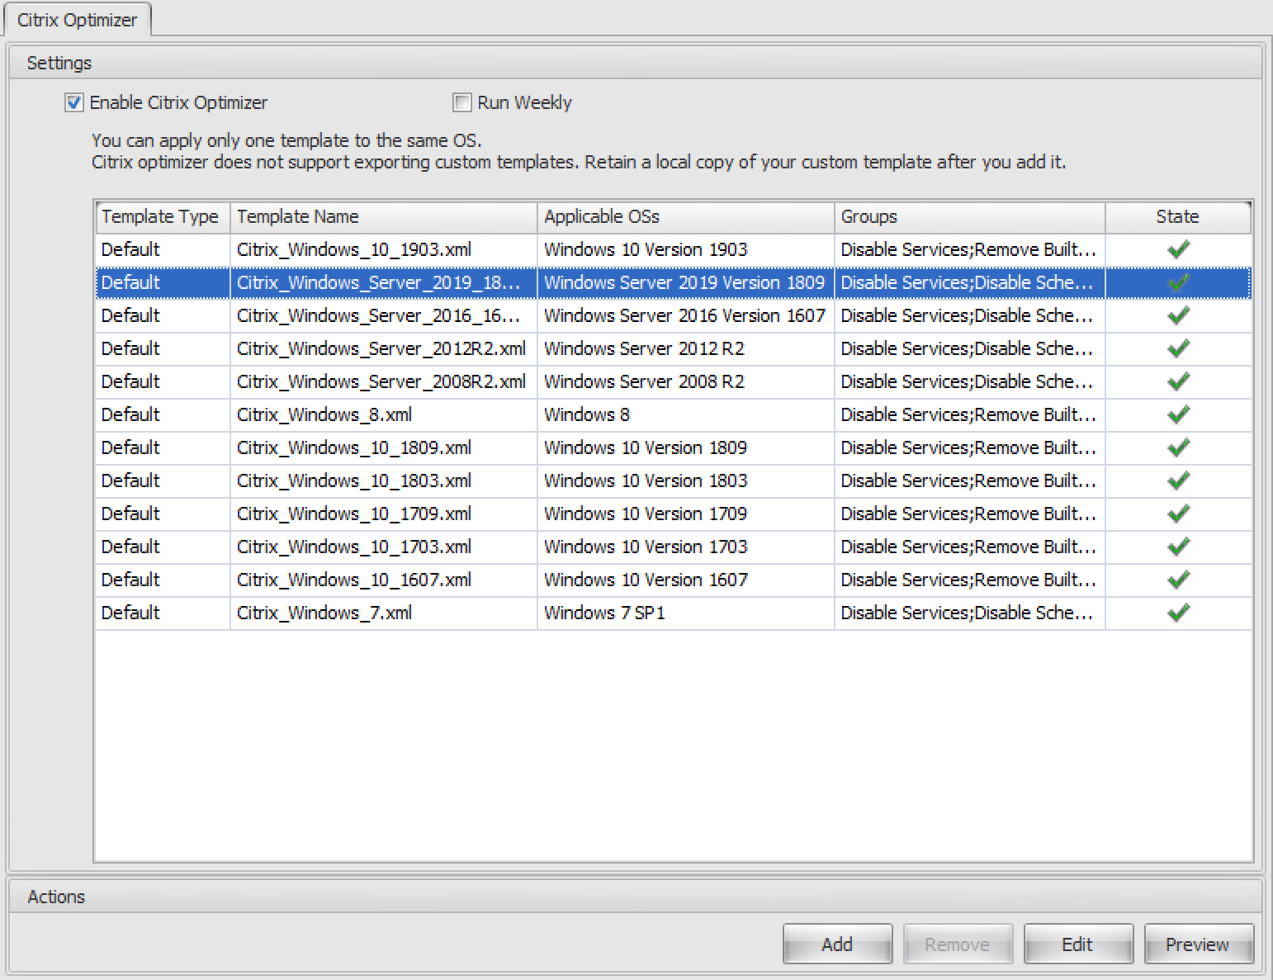The image size is (1273, 980).
Task: Click the green check state icon for Windows 10 Version 1903
Action: [1178, 249]
